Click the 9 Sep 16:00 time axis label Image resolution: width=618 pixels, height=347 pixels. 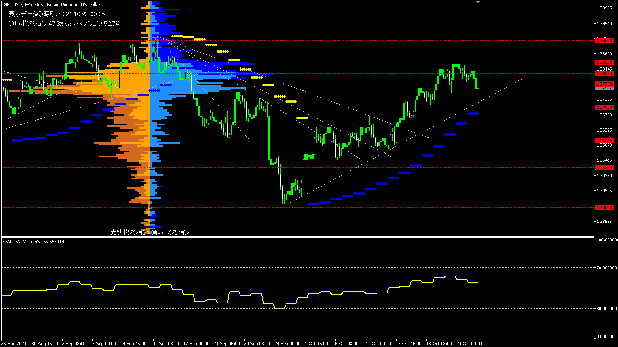(135, 343)
